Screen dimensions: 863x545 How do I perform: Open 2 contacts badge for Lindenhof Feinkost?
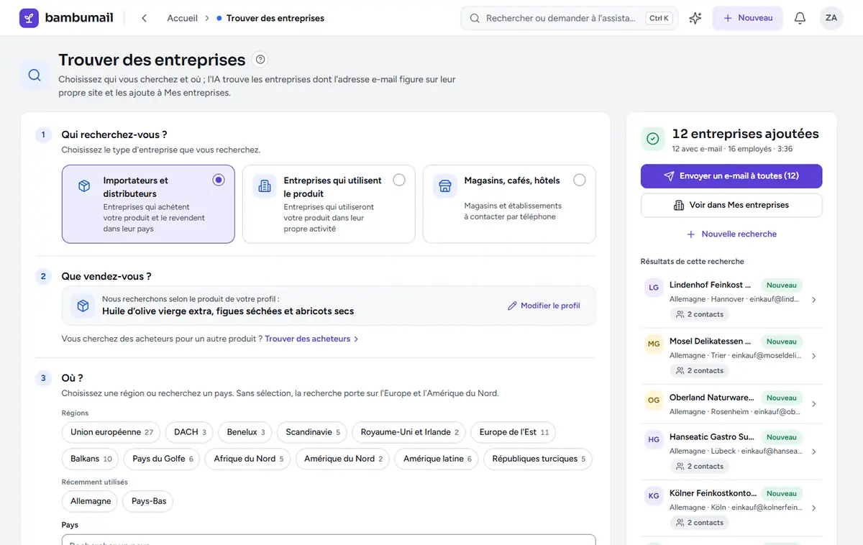pos(698,314)
